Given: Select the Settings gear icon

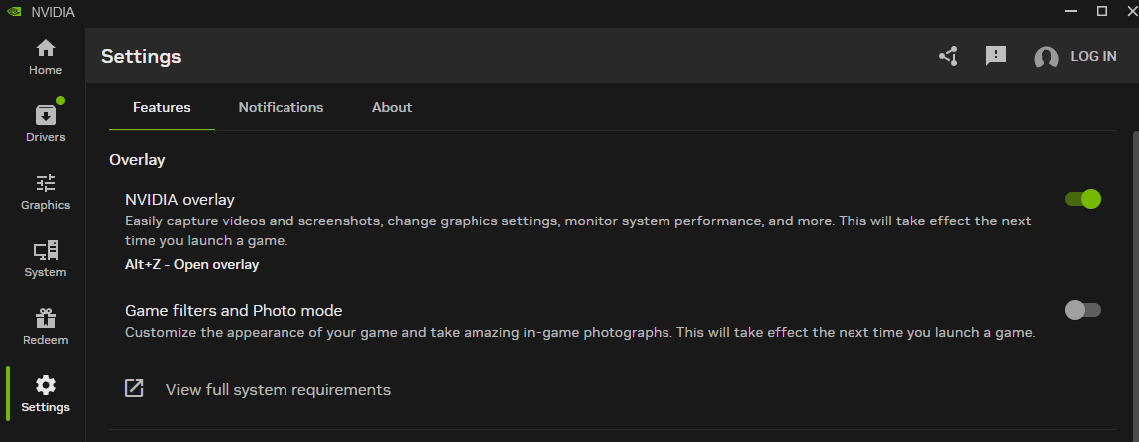Looking at the screenshot, I should [45, 385].
